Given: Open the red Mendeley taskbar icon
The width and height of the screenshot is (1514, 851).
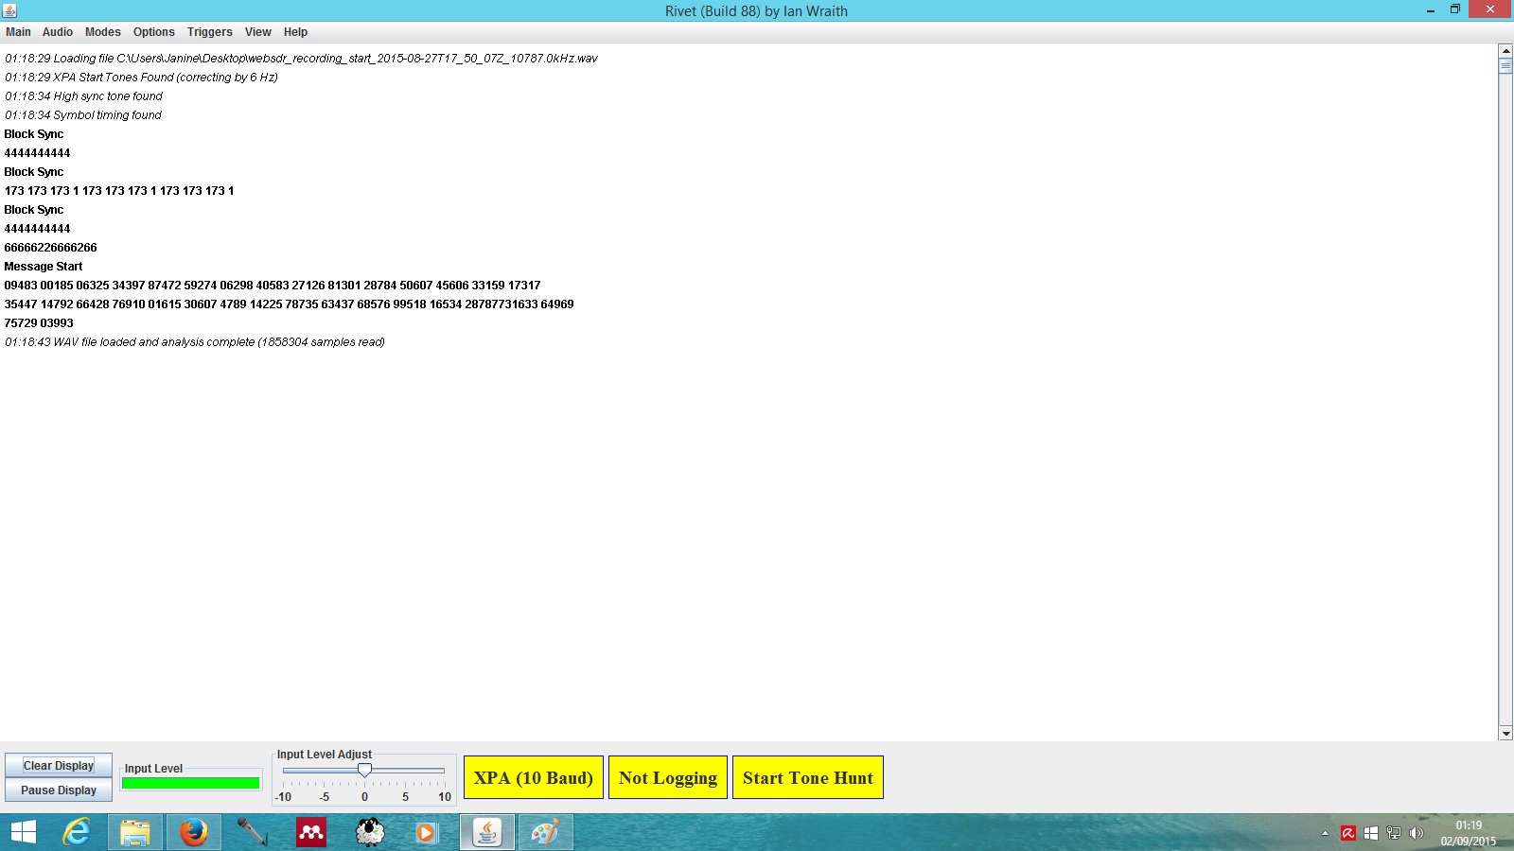Looking at the screenshot, I should (311, 832).
